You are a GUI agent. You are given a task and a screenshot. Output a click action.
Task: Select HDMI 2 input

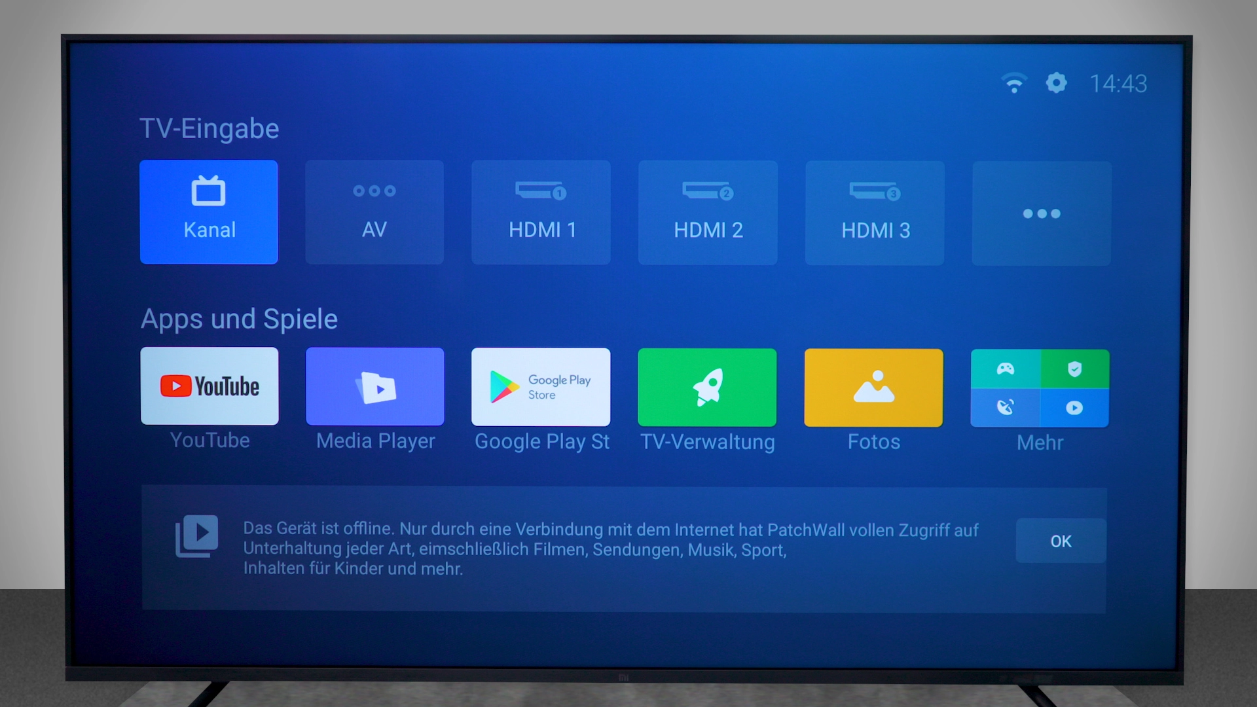click(x=707, y=211)
